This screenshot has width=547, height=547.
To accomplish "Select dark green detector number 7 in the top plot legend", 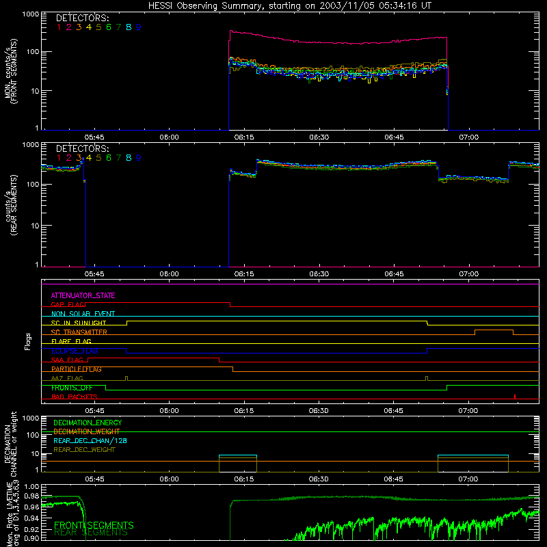I will (118, 27).
